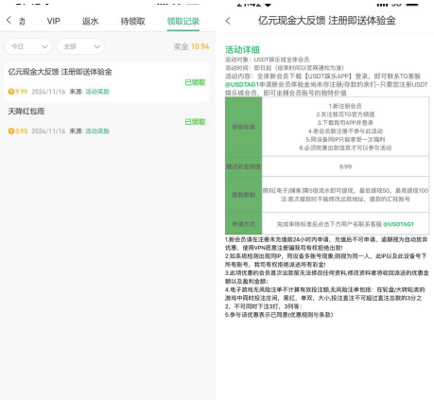Click 已领取 status on 天降红包雨 entry
Image resolution: width=434 pixels, height=400 pixels.
point(195,122)
